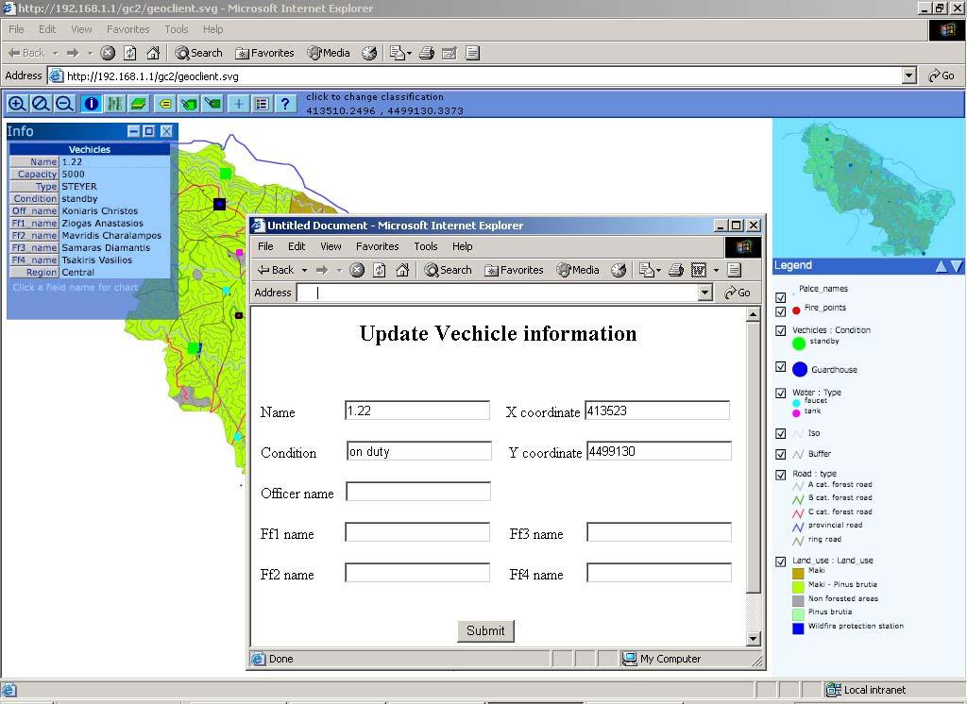
Task: Click Refresh icon in Untitled Document window
Action: click(380, 270)
